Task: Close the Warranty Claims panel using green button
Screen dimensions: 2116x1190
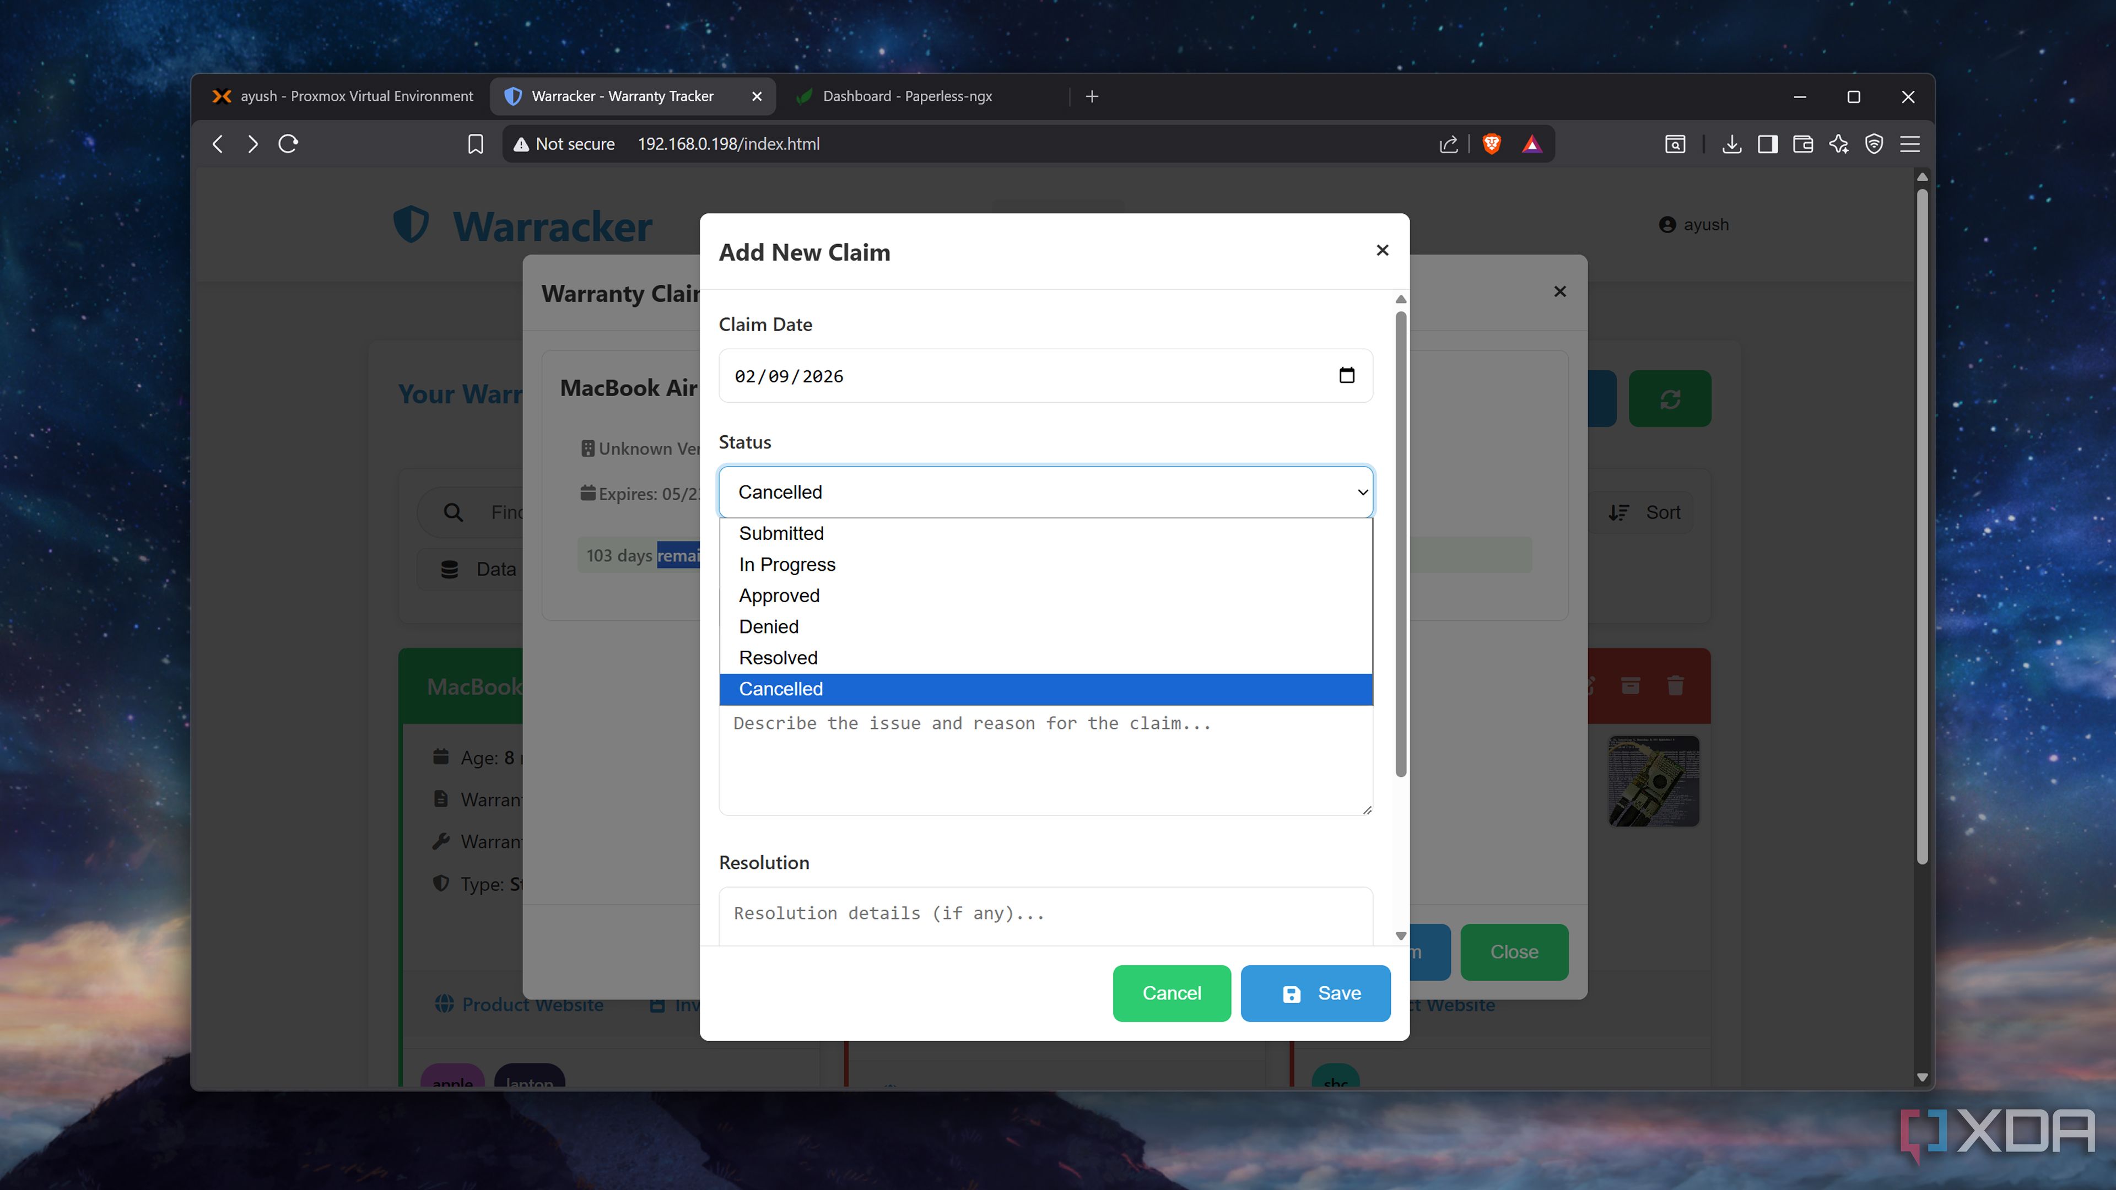Action: click(x=1514, y=952)
